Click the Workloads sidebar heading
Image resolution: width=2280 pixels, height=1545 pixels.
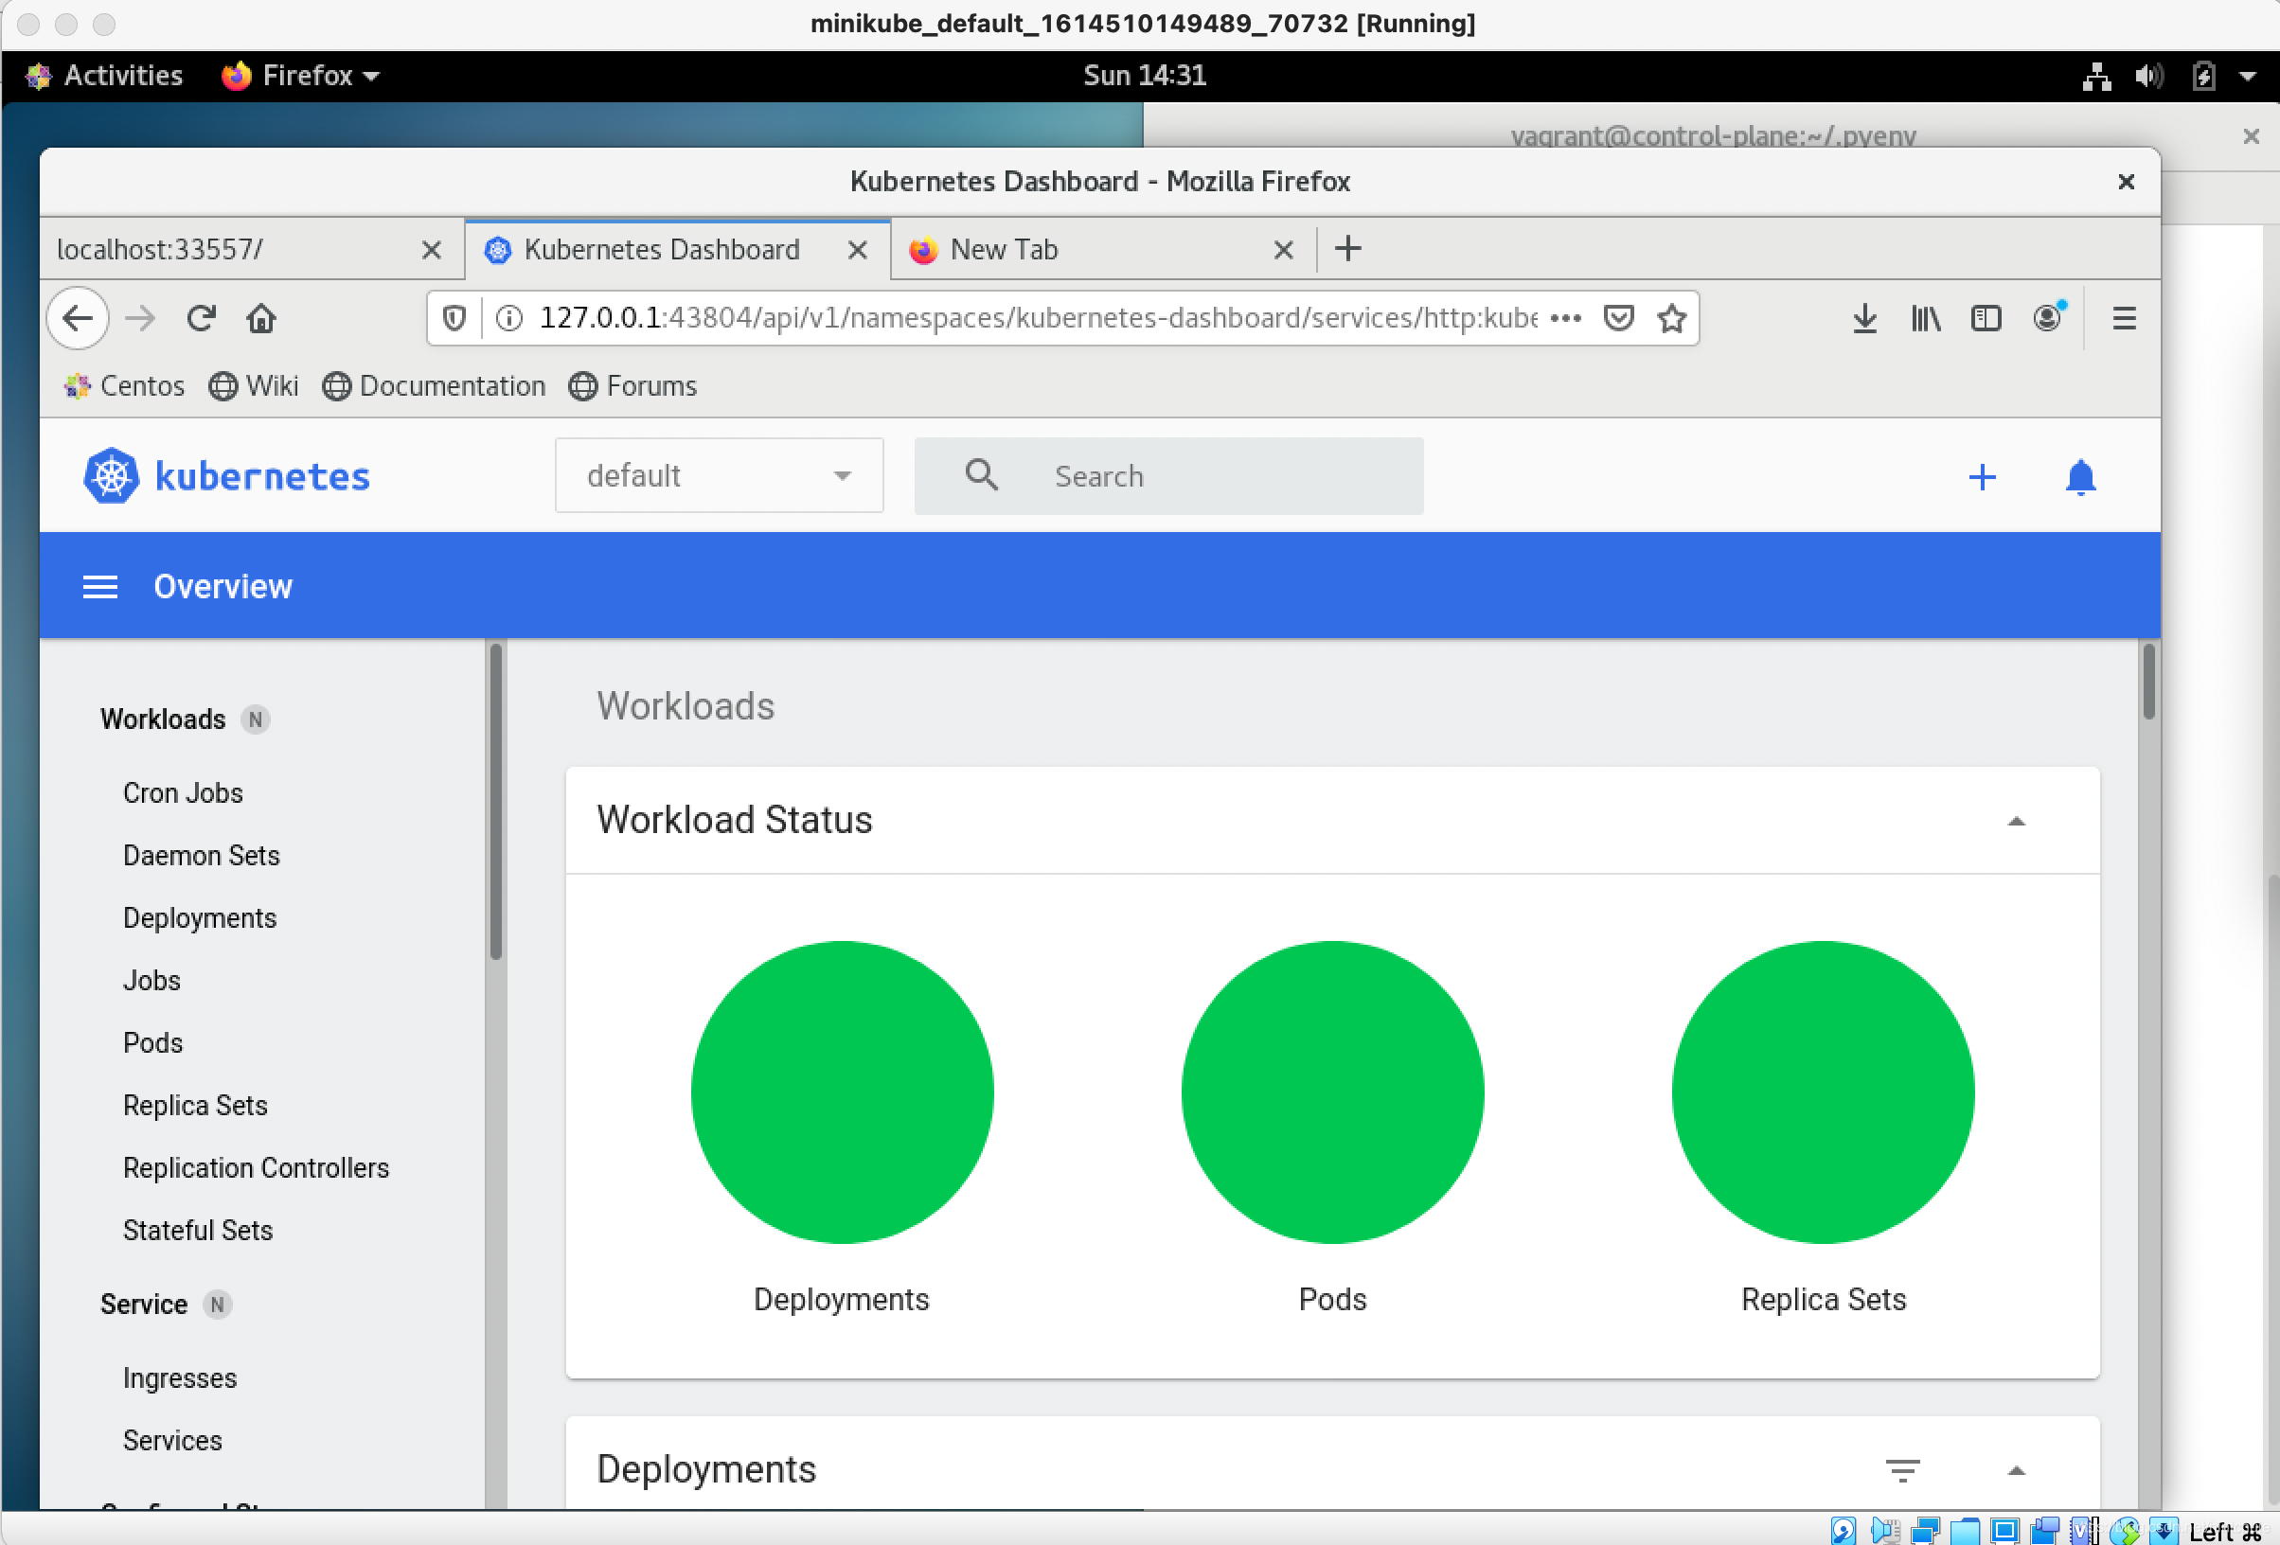163,719
